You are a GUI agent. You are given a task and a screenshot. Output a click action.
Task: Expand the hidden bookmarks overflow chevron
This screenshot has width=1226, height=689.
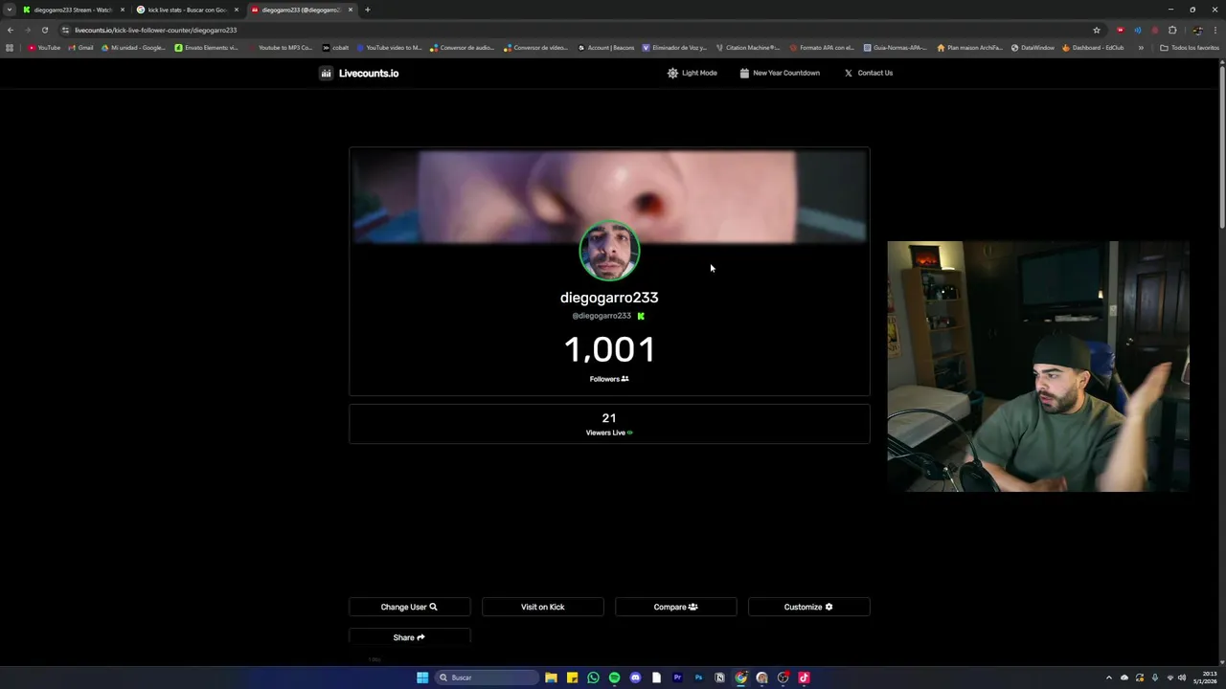point(1141,48)
